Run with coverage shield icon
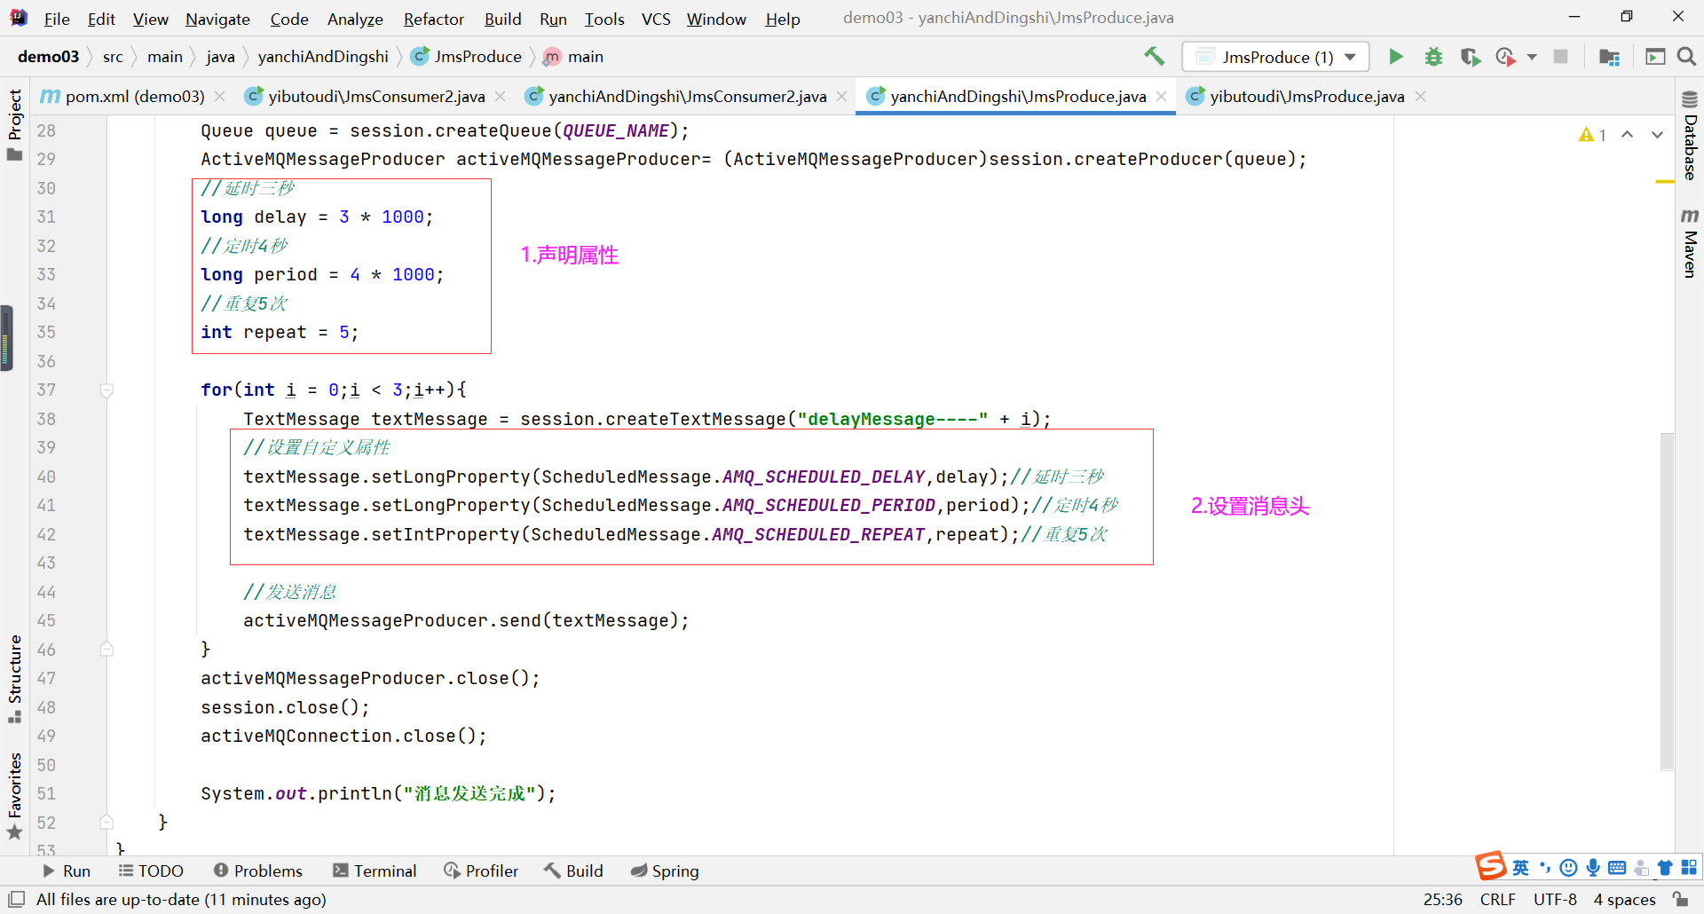This screenshot has width=1704, height=914. [1471, 57]
